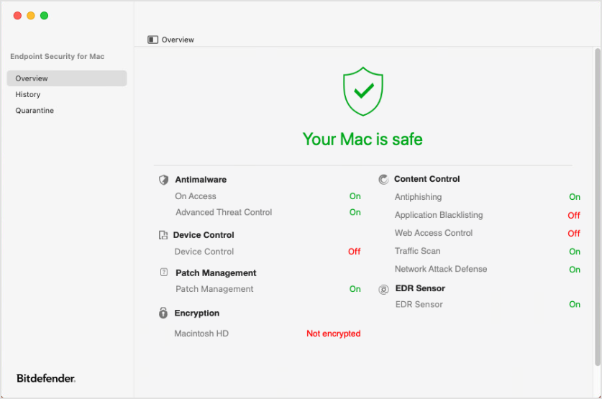The width and height of the screenshot is (602, 399).
Task: Click the On status for Patch Management
Action: pos(355,289)
